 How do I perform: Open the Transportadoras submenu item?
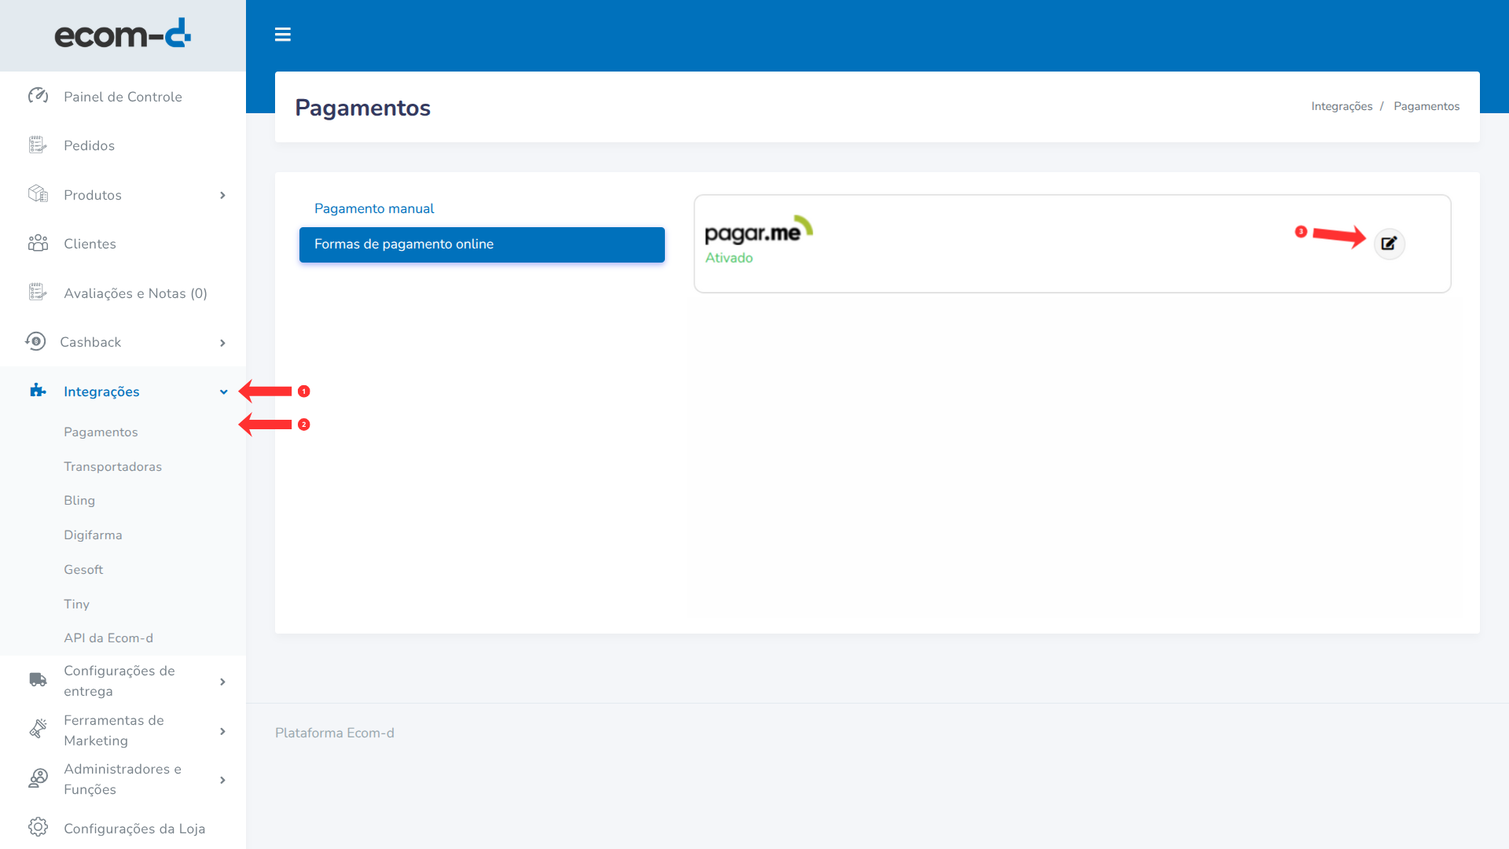click(112, 466)
